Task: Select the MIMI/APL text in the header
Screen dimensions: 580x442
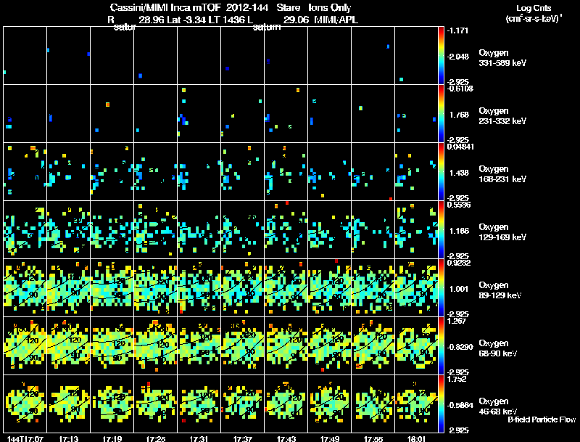Action: coord(336,20)
